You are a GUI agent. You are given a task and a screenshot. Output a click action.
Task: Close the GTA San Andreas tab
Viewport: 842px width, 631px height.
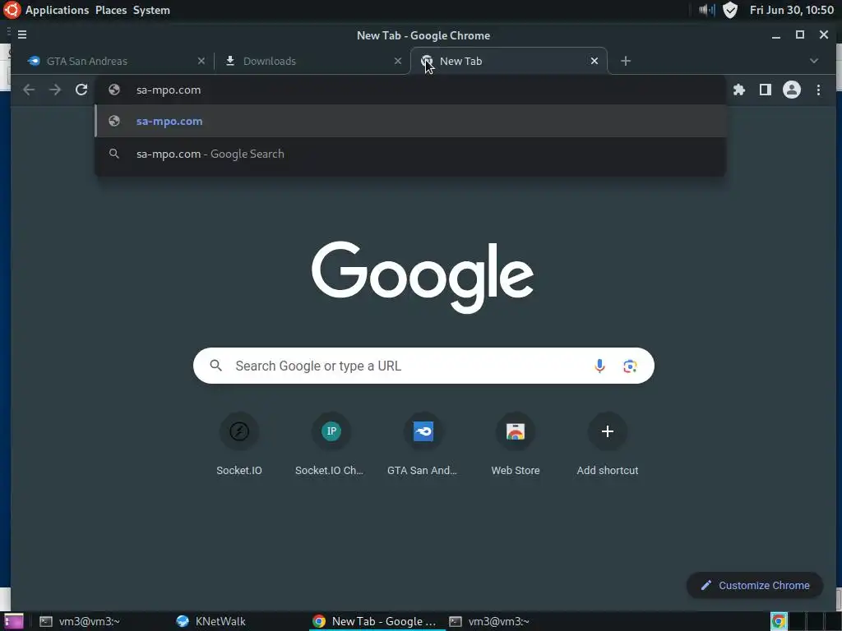point(201,61)
